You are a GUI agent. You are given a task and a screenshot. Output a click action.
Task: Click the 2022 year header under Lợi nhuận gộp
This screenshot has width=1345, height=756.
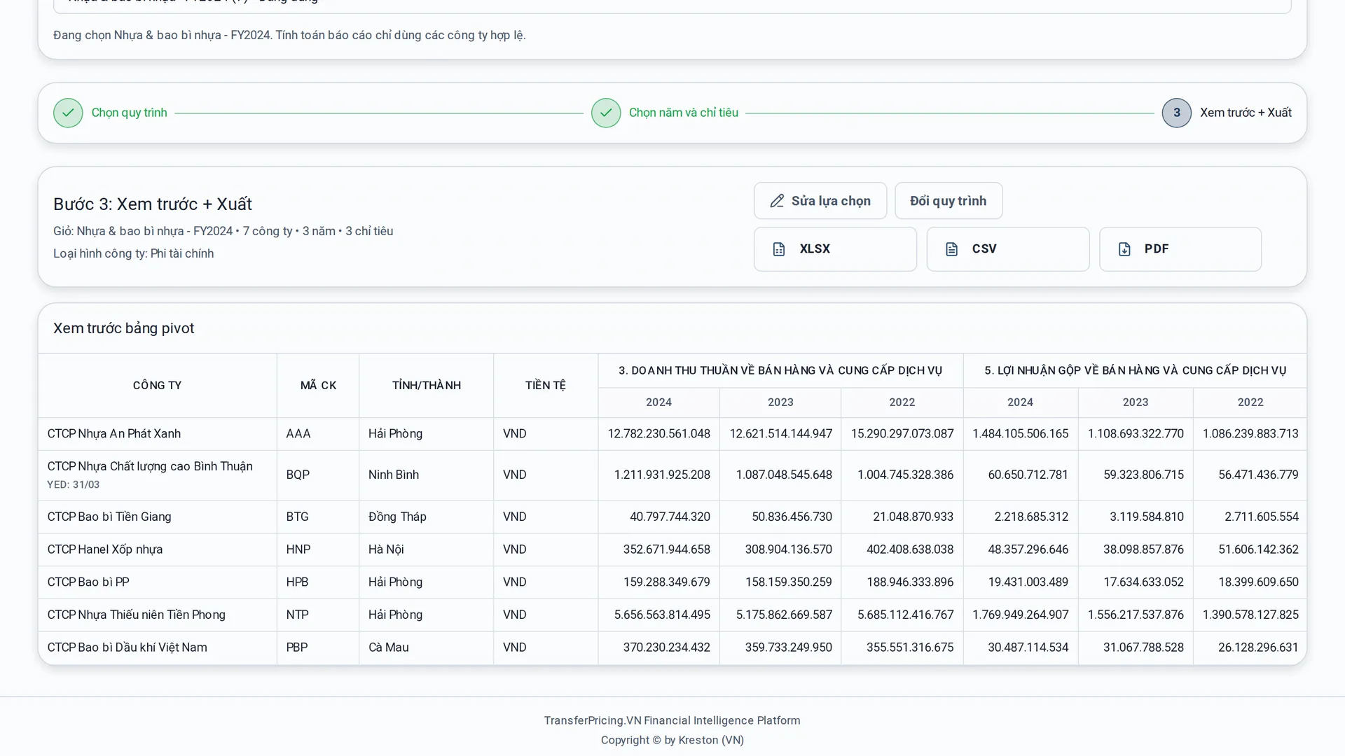click(x=1250, y=402)
